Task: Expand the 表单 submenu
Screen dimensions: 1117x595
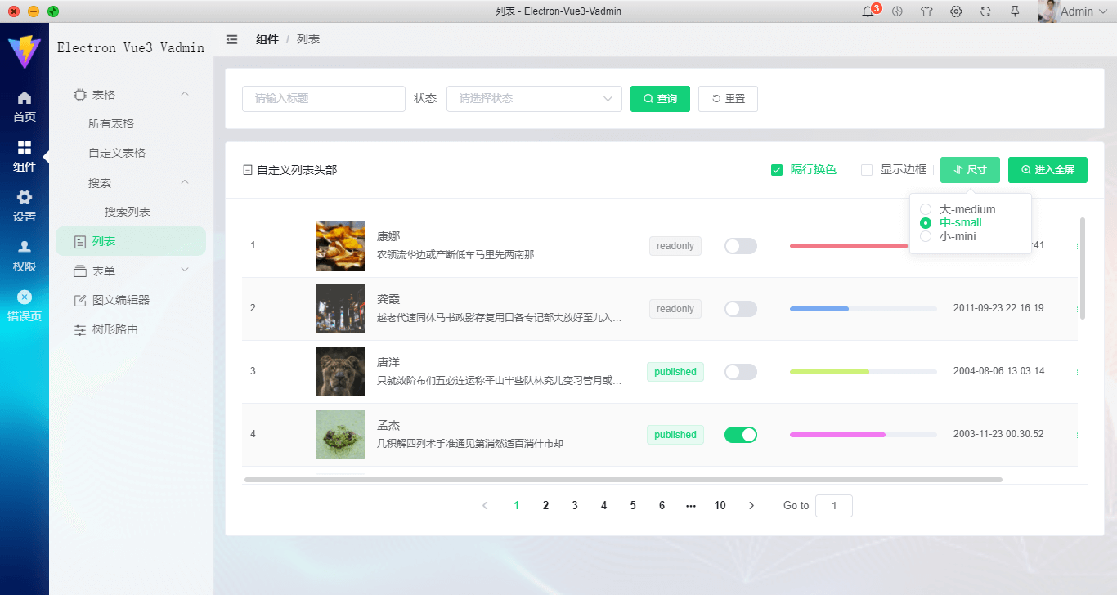Action: [131, 270]
